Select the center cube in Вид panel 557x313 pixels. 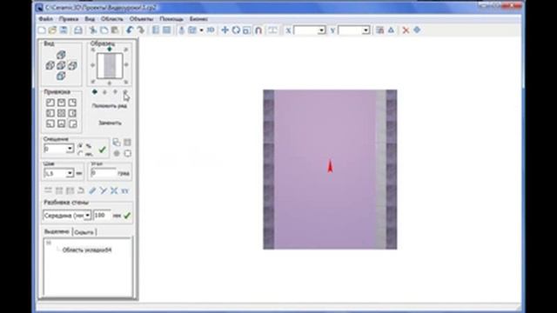point(61,65)
